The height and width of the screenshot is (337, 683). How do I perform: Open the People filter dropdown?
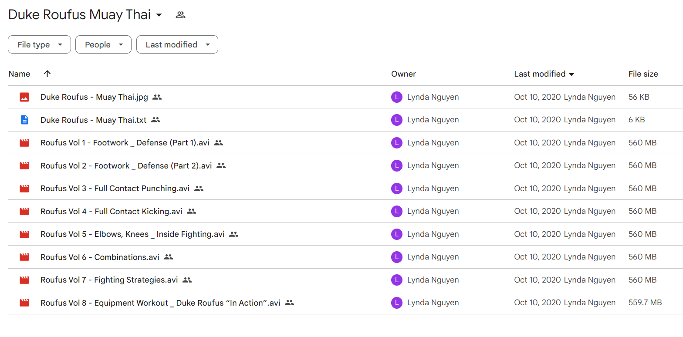click(x=103, y=44)
